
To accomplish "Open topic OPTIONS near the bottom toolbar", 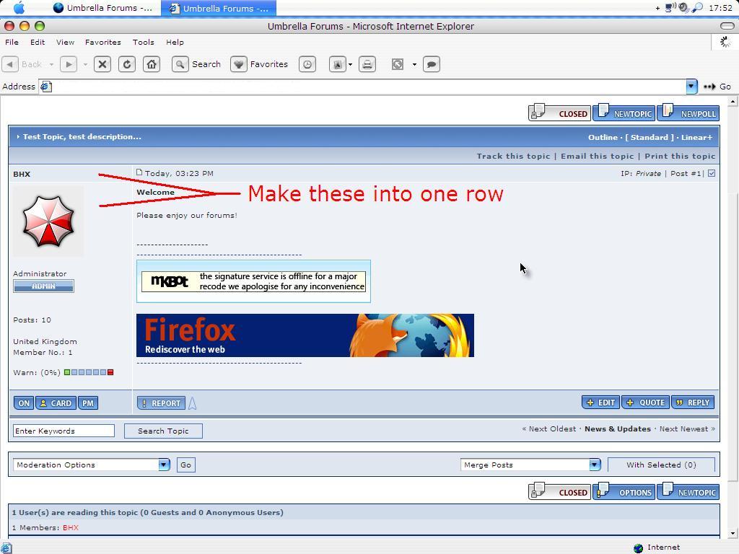I will pos(624,492).
